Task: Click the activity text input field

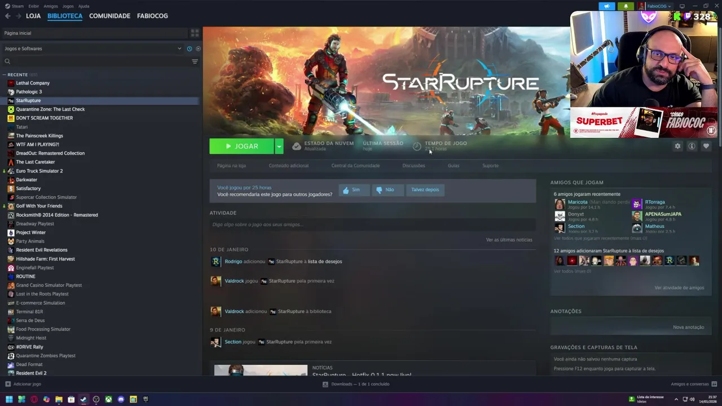Action: pos(372,224)
